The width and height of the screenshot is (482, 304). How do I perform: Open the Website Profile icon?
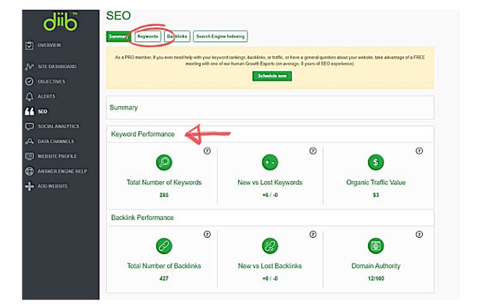point(29,156)
